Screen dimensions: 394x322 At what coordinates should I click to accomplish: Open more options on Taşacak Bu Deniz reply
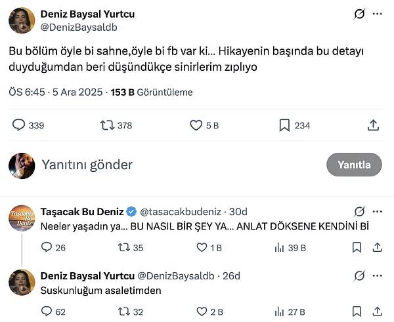[377, 211]
